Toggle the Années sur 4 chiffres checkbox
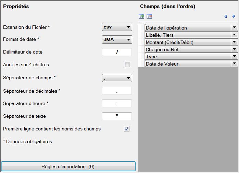This screenshot has width=239, height=173. click(x=127, y=65)
